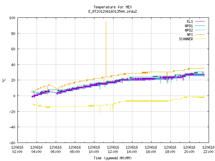This screenshot has width=215, height=161.
Task: Click the ELS legend label
Action: pos(190,21)
